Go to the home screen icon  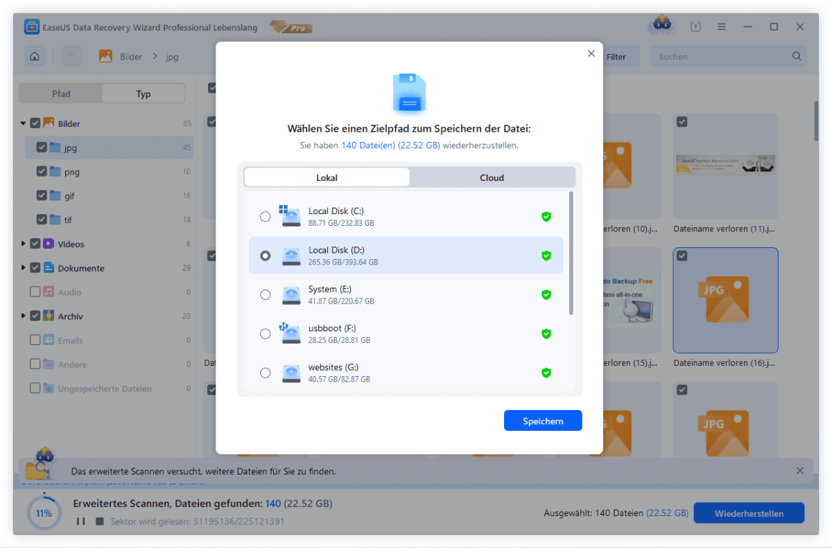(35, 57)
